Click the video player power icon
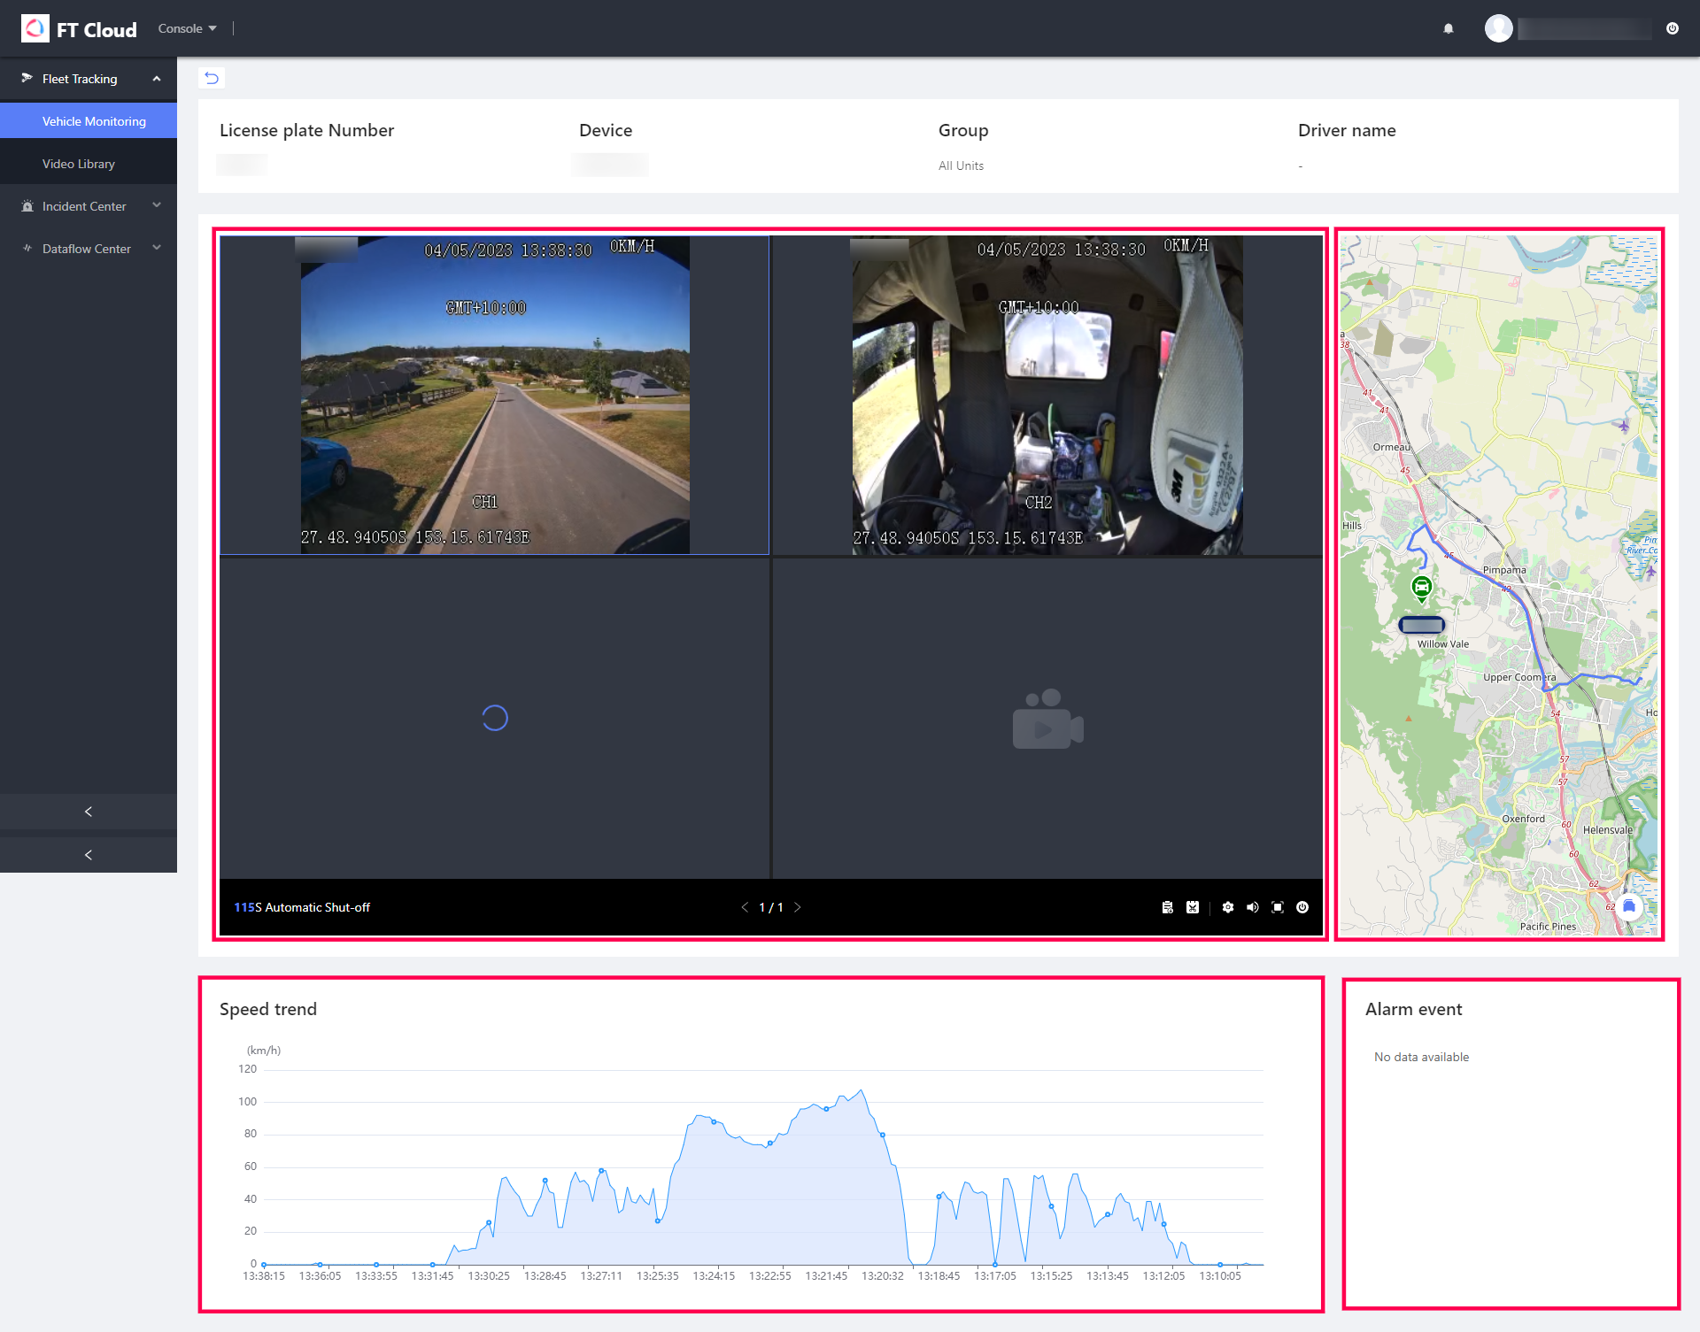 (x=1302, y=907)
